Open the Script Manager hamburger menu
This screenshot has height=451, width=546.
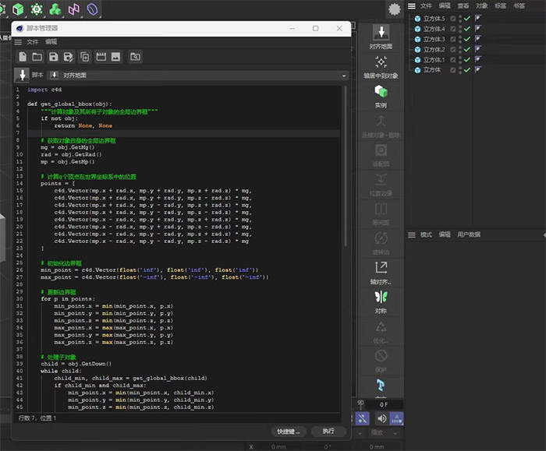pos(18,42)
